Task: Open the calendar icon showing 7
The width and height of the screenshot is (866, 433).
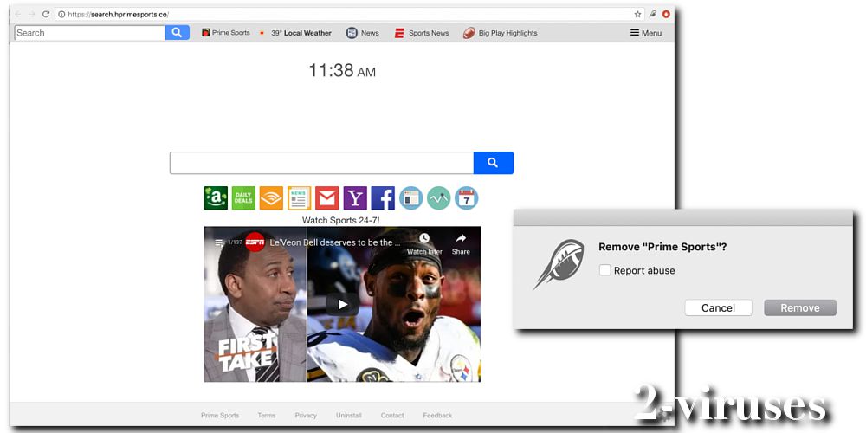Action: tap(466, 197)
